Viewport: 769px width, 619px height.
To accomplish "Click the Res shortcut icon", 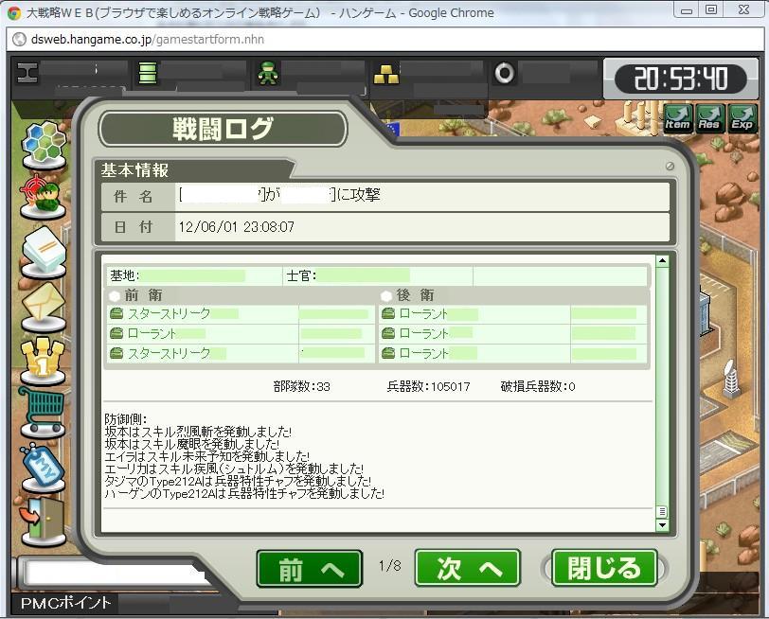I will click(709, 118).
